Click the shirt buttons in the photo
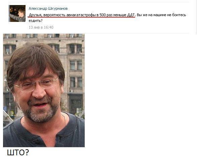 [x=38, y=140]
